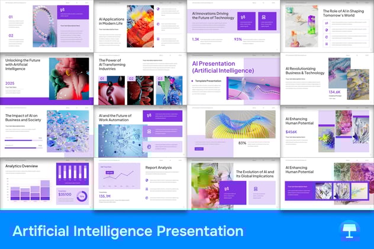Click the top purple icon on Work Automation slide
Screen dimensions: 374x249
[149, 116]
